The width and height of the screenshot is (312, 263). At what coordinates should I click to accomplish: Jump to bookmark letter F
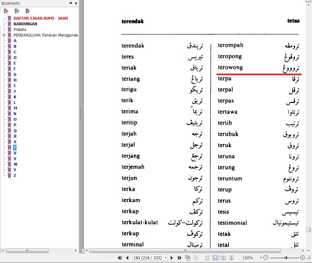pos(15,69)
